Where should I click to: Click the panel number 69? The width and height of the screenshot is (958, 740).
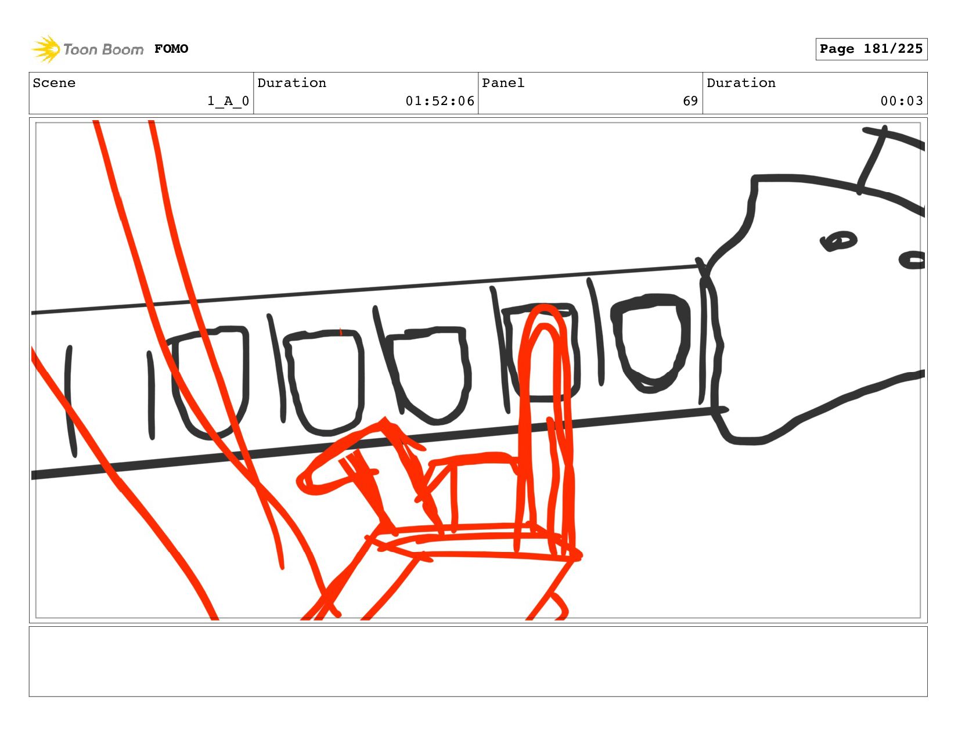(690, 101)
